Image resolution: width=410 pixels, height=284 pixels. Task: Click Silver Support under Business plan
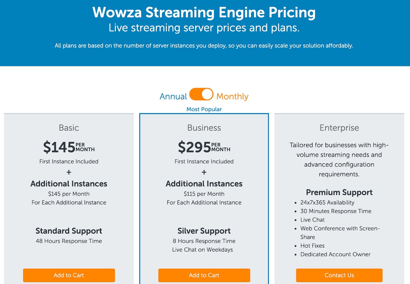pos(204,231)
